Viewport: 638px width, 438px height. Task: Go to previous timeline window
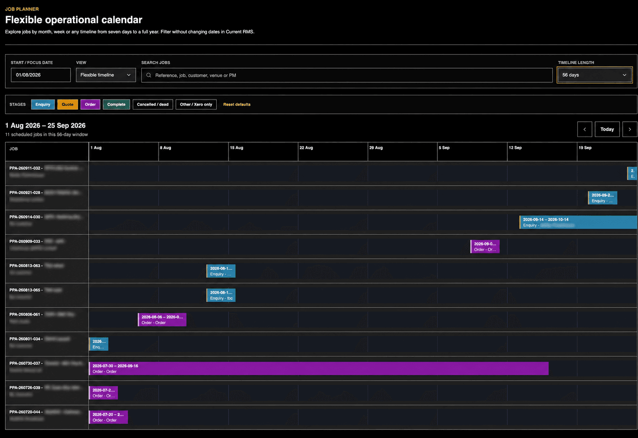(x=584, y=129)
